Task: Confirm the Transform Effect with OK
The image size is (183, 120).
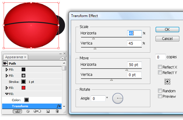Action: point(167,30)
